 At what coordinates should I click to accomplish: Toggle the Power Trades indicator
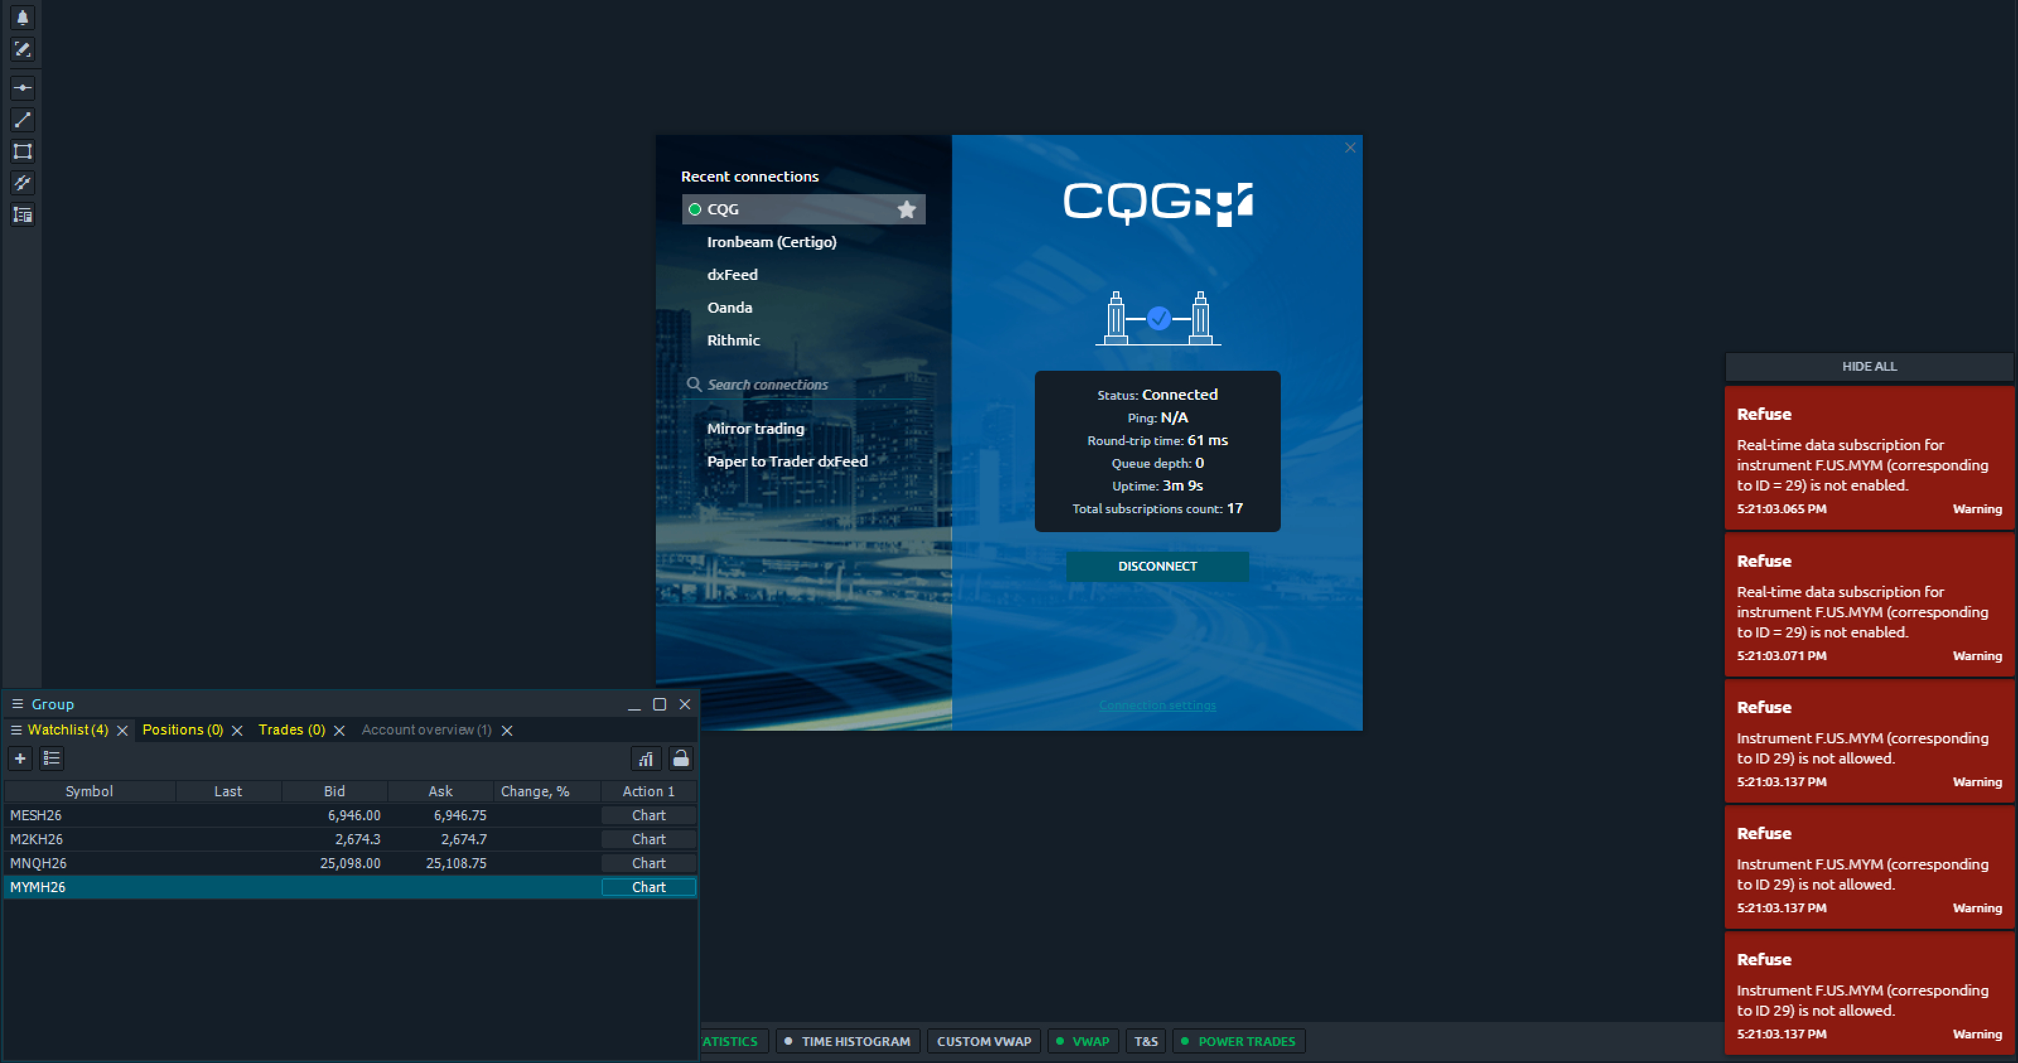[x=1238, y=1041]
